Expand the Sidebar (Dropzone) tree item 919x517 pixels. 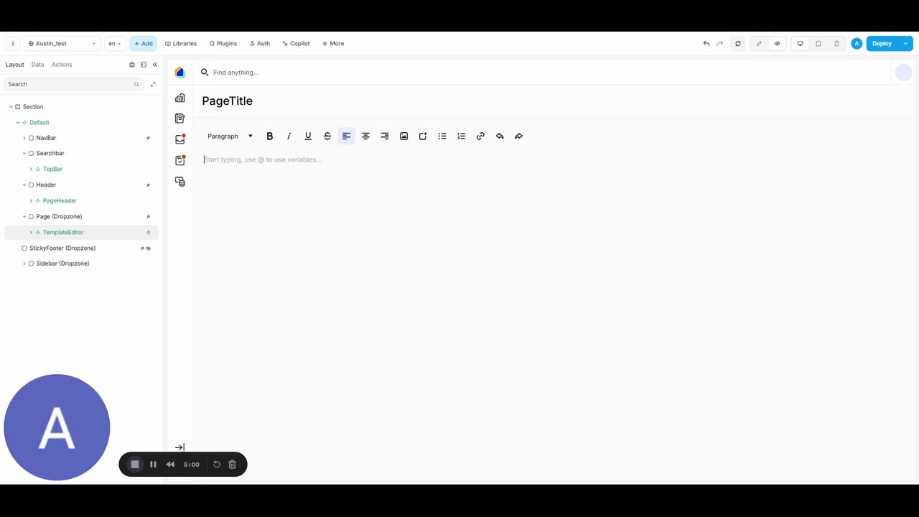tap(24, 264)
